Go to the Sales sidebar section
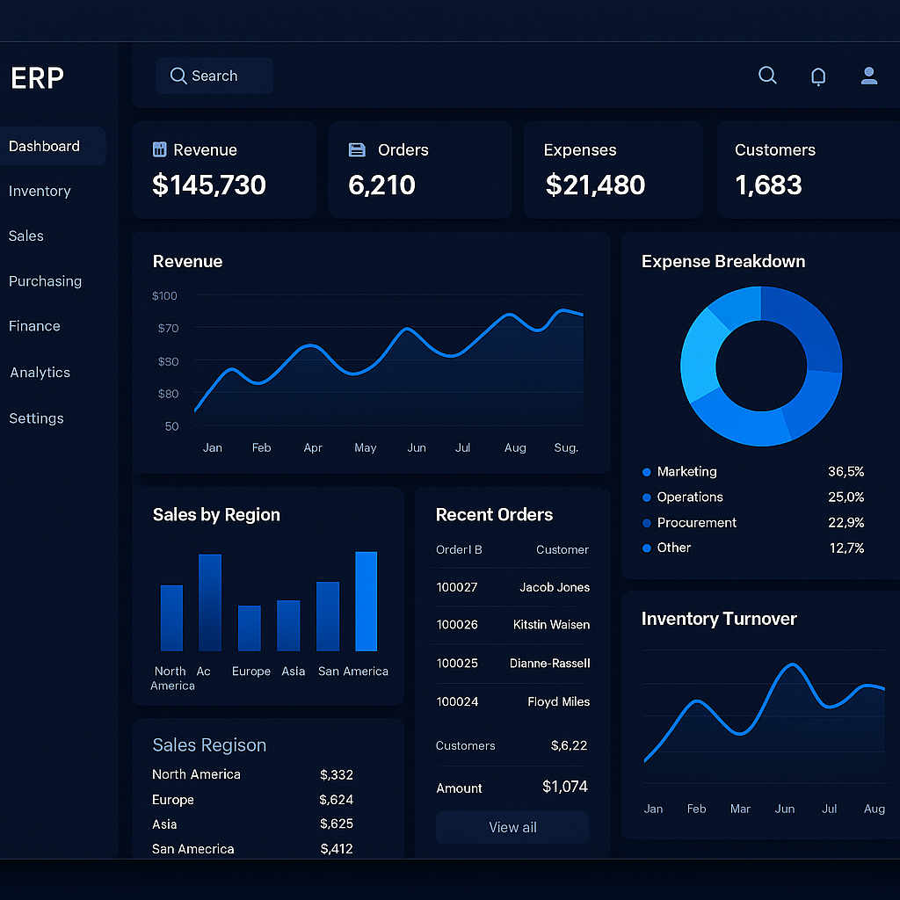Image resolution: width=900 pixels, height=900 pixels. pos(26,236)
